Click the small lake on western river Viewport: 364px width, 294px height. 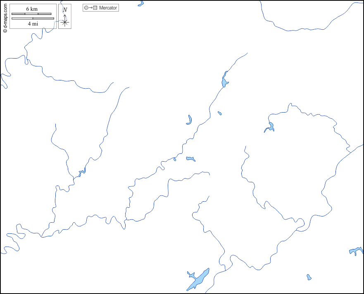click(81, 172)
